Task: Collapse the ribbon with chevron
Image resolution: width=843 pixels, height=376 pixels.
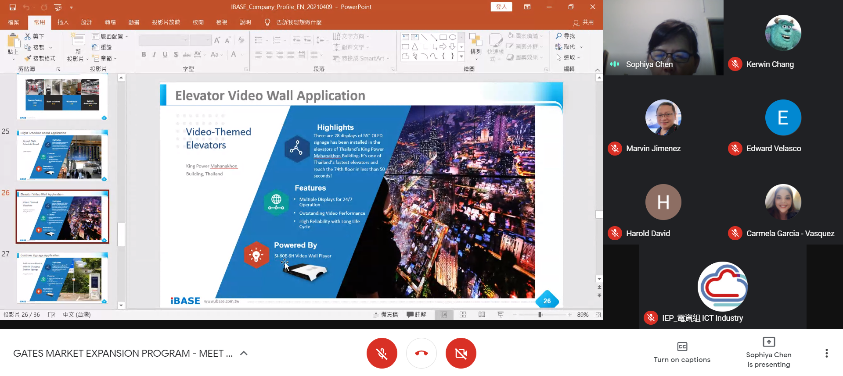Action: point(597,70)
